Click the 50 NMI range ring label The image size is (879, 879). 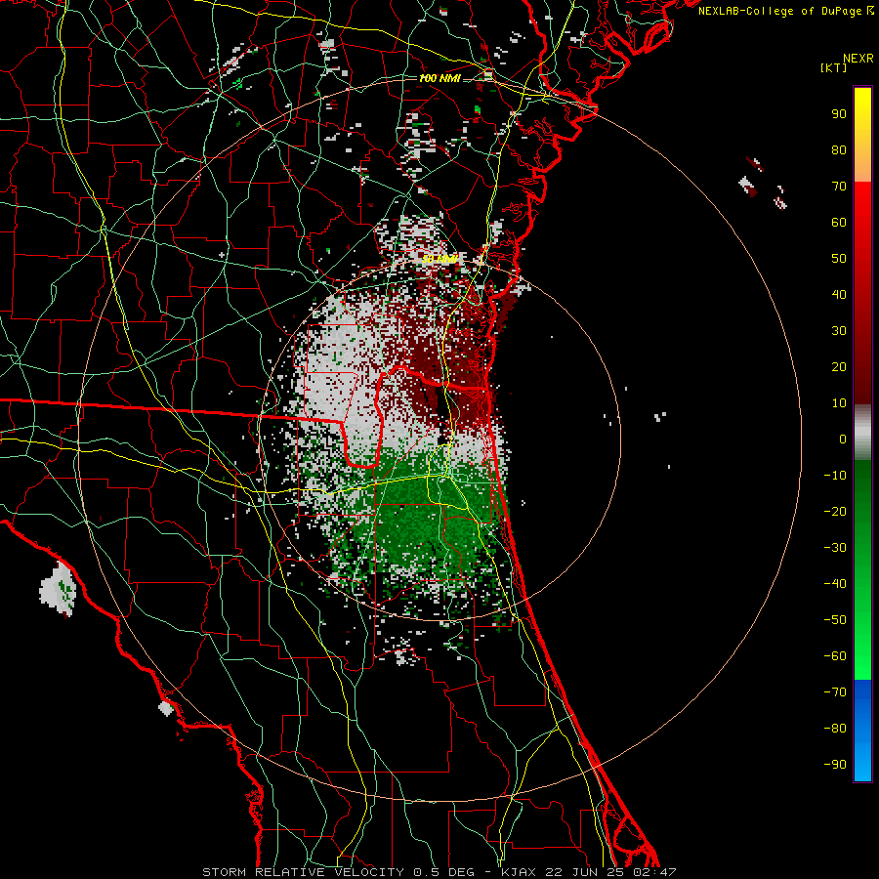[440, 259]
